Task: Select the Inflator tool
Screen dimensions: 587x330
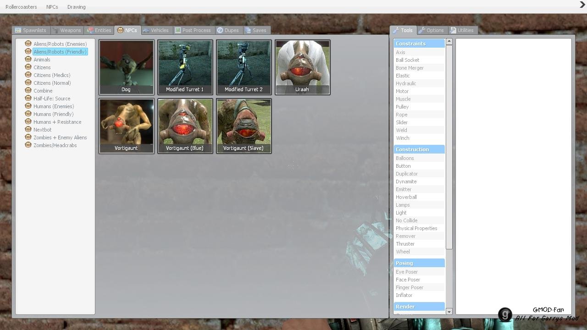Action: click(419, 295)
